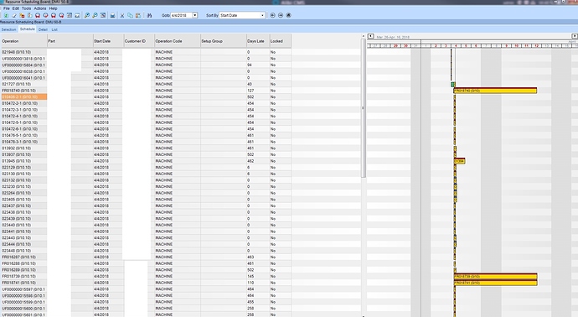578x317 pixels.
Task: Click the copy icon in toolbar
Action: [x=130, y=15]
